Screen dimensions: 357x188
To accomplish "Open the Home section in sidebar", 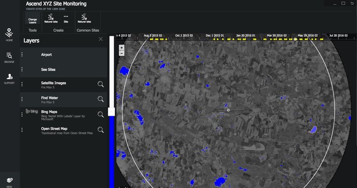I will point(9,35).
